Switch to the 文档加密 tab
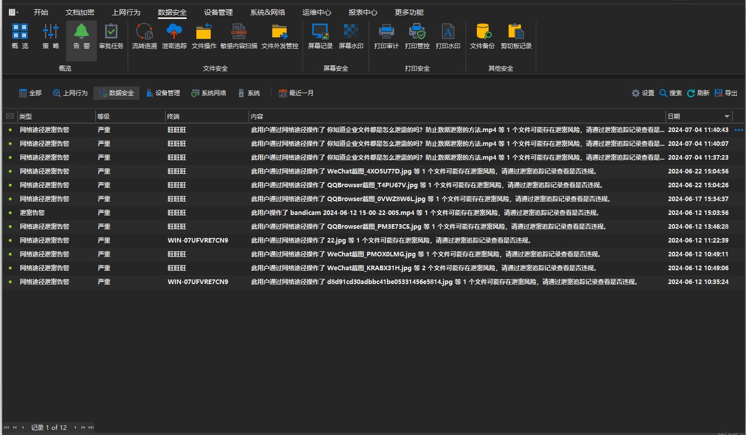This screenshot has height=435, width=746. [x=80, y=12]
